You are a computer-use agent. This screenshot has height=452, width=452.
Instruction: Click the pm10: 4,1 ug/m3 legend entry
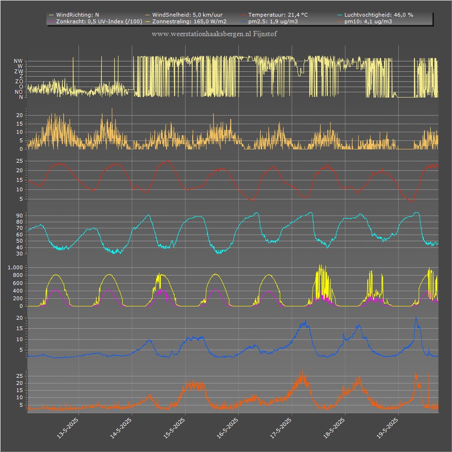pyautogui.click(x=365, y=21)
